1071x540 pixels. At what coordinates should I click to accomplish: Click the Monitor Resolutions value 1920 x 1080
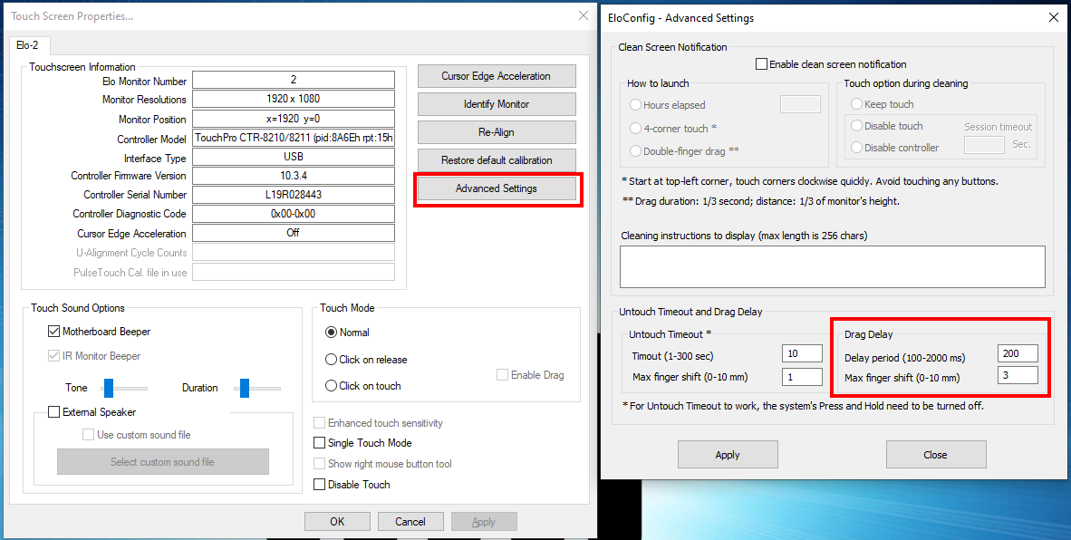pos(294,99)
